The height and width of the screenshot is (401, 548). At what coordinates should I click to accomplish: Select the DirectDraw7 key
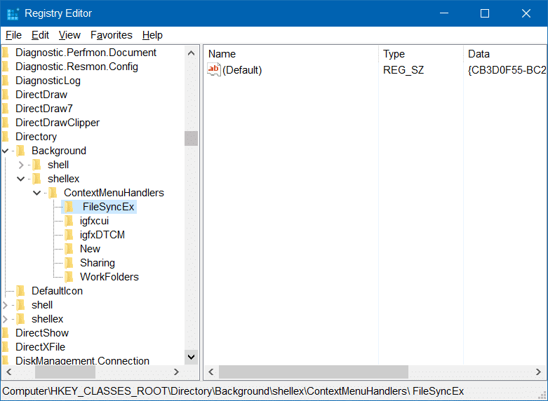(44, 109)
